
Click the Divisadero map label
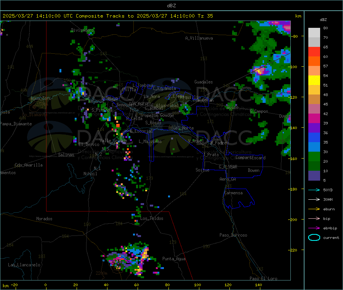(82, 30)
